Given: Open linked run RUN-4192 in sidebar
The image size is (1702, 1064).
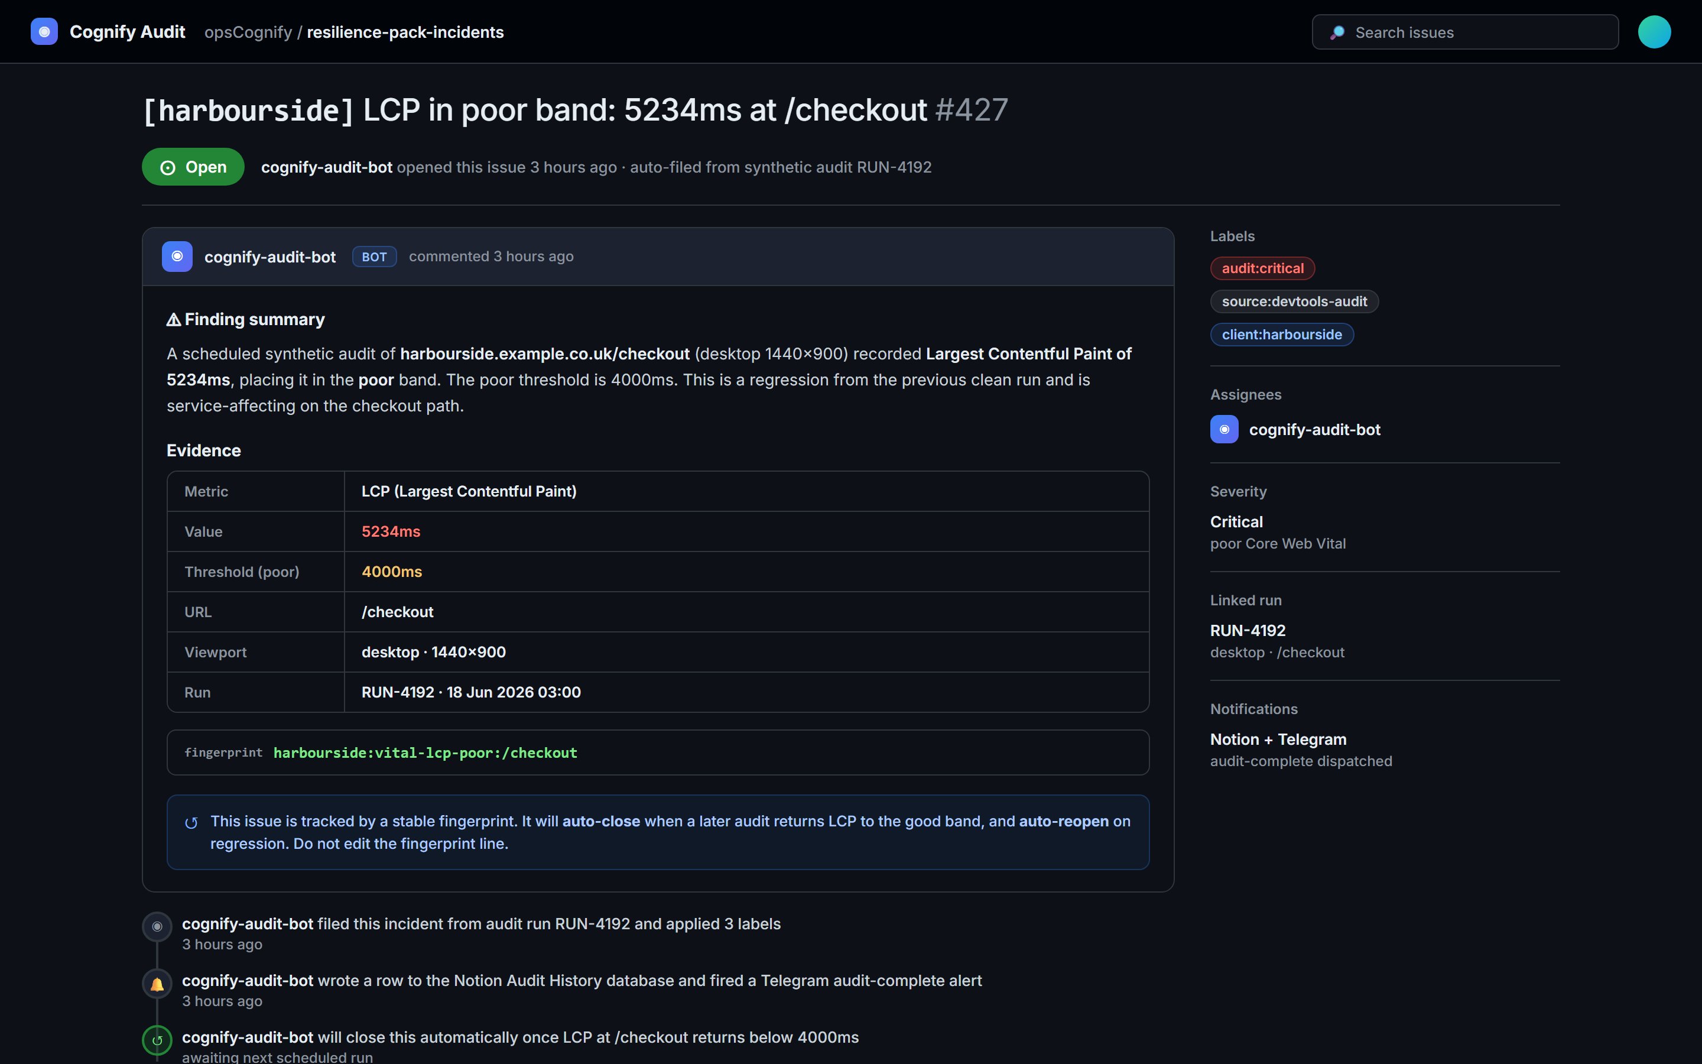Looking at the screenshot, I should pyautogui.click(x=1248, y=631).
